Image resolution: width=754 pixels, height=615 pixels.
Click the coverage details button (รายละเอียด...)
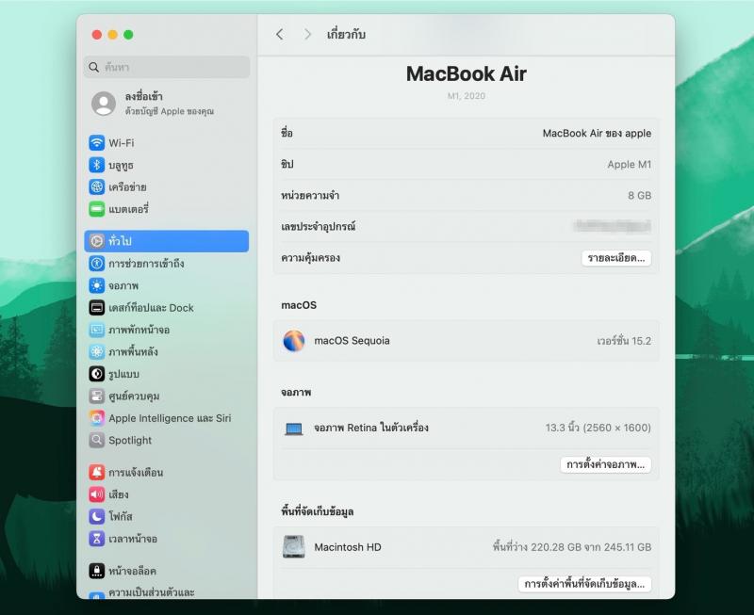(616, 258)
